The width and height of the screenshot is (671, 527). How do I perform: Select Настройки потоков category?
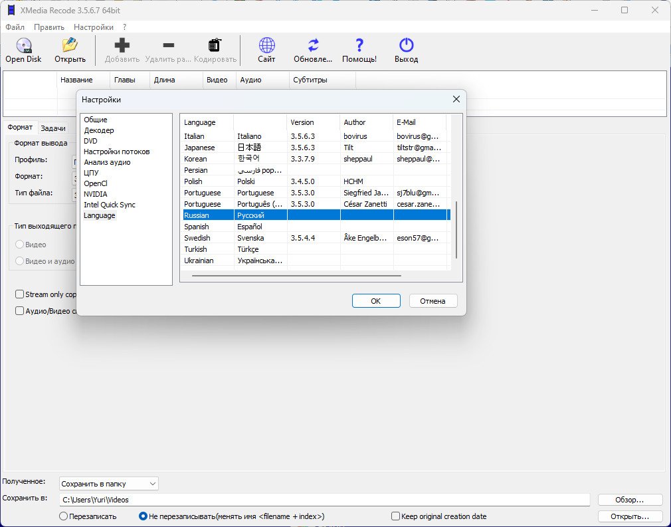click(x=117, y=152)
